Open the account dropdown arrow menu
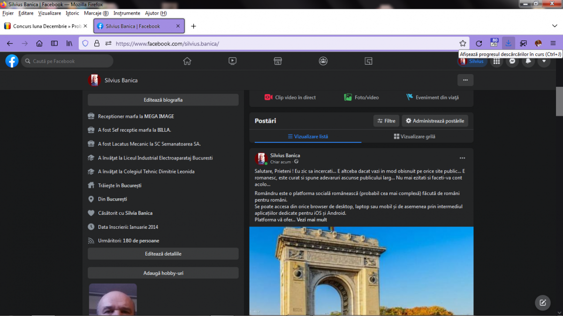Image resolution: width=563 pixels, height=316 pixels. pos(544,61)
